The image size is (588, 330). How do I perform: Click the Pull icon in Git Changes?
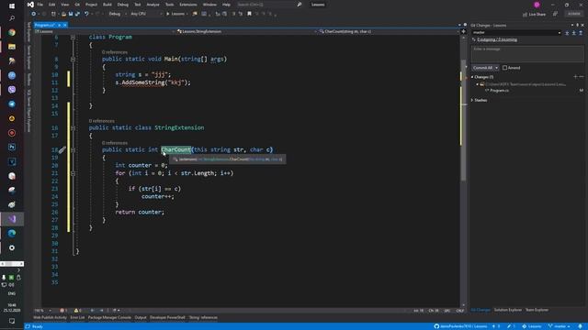click(x=573, y=33)
